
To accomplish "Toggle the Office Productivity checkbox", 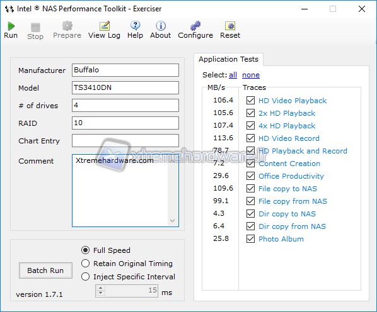I will point(250,175).
